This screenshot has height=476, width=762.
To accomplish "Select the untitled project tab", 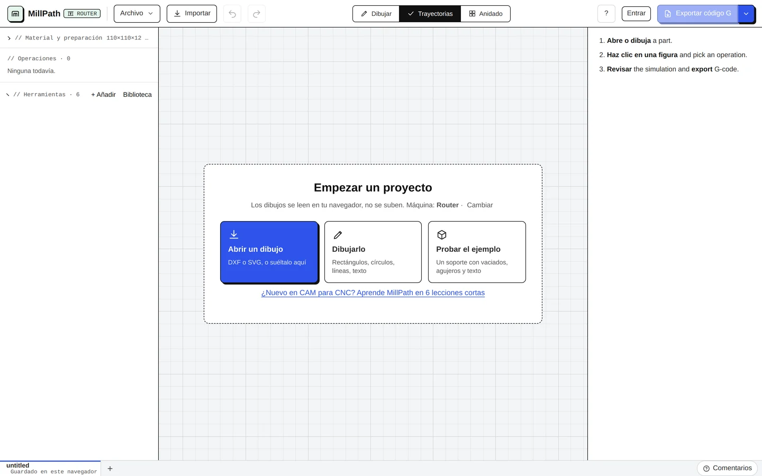I will coord(50,469).
